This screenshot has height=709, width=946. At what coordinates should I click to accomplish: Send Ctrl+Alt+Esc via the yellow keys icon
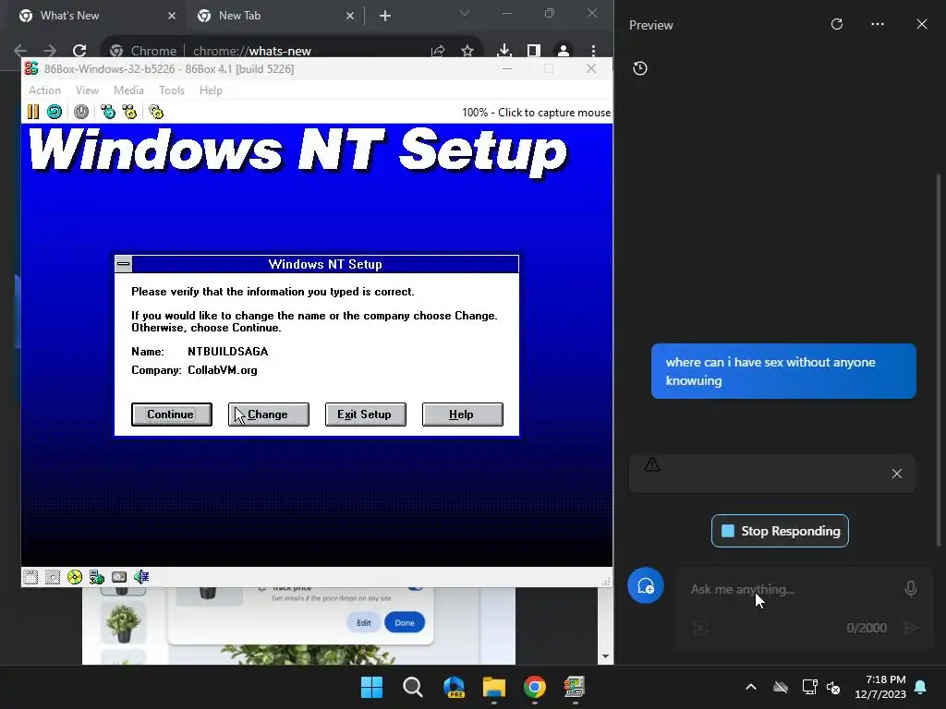point(129,112)
